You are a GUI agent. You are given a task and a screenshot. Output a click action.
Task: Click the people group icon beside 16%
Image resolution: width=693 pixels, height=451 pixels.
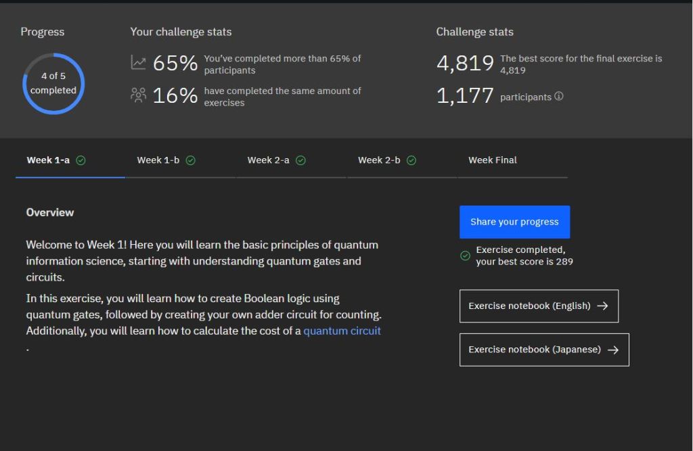pyautogui.click(x=138, y=96)
